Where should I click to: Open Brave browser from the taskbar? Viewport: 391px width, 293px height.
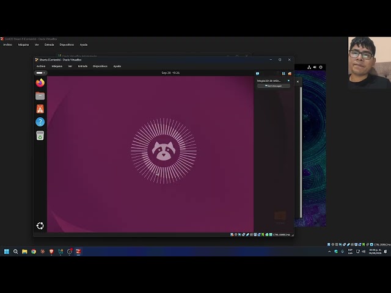[x=51, y=251]
